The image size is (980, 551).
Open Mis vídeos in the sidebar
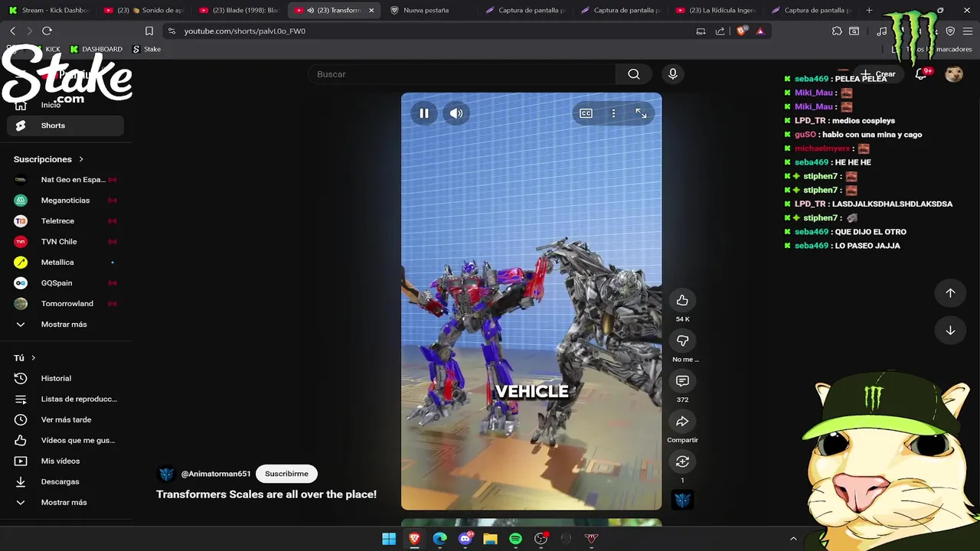tap(65, 461)
